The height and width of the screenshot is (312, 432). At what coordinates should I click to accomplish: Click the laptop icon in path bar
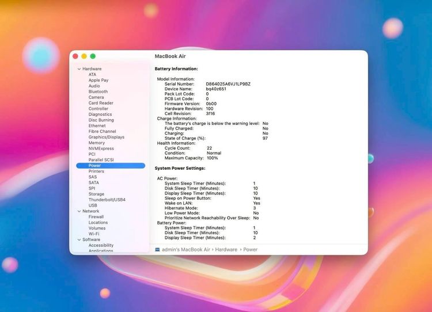click(157, 249)
